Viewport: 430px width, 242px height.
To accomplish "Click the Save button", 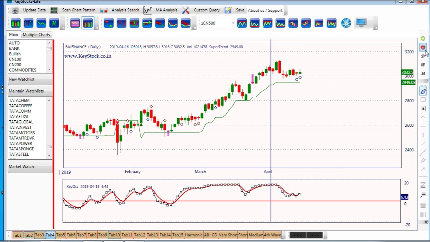I will point(234,10).
